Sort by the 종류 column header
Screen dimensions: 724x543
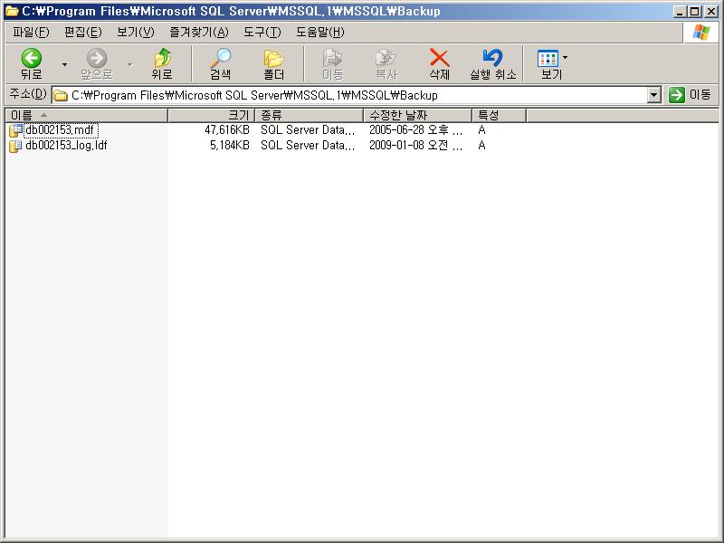(x=309, y=115)
